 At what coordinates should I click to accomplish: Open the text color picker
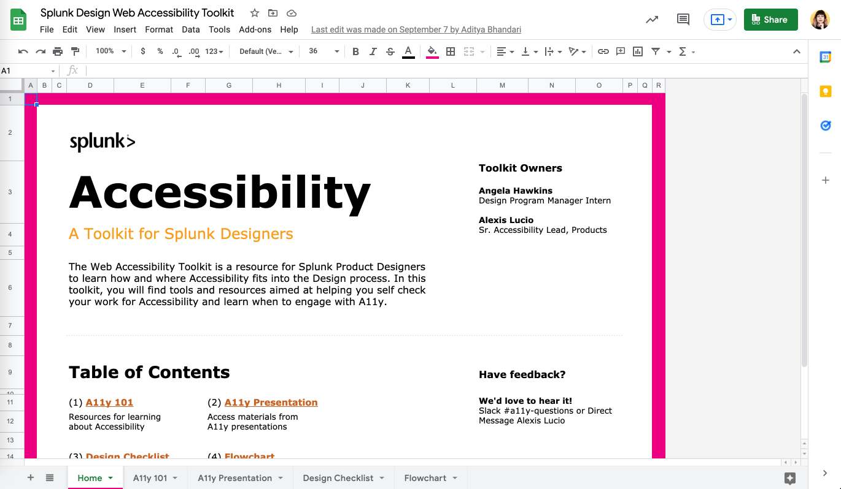[408, 51]
